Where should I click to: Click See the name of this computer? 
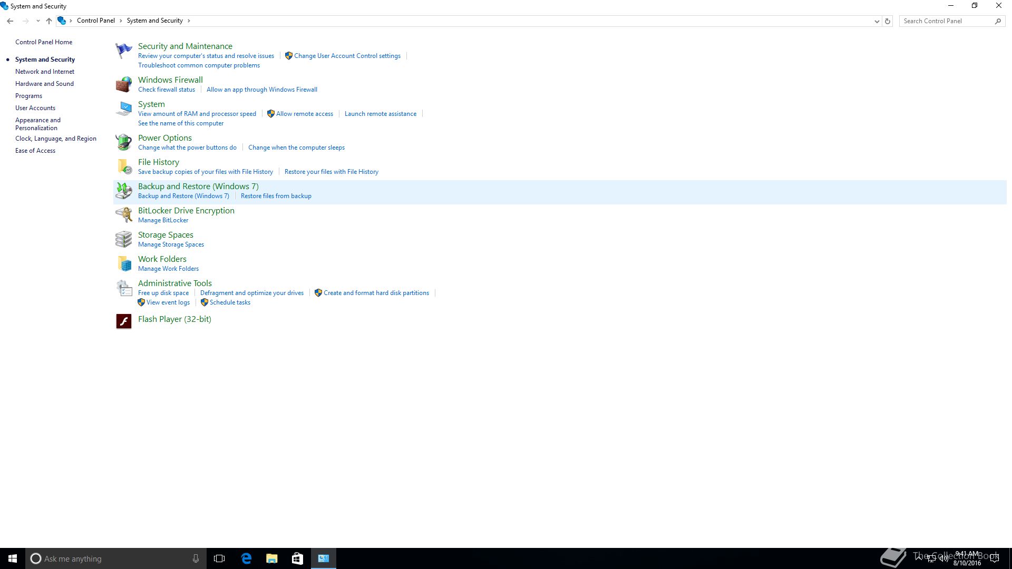pos(181,123)
